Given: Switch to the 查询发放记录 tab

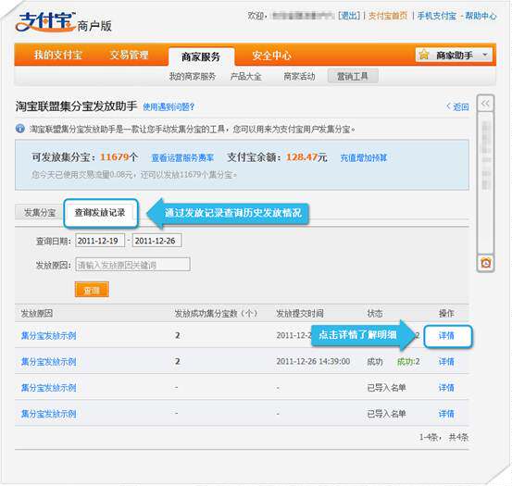Looking at the screenshot, I should coord(100,213).
